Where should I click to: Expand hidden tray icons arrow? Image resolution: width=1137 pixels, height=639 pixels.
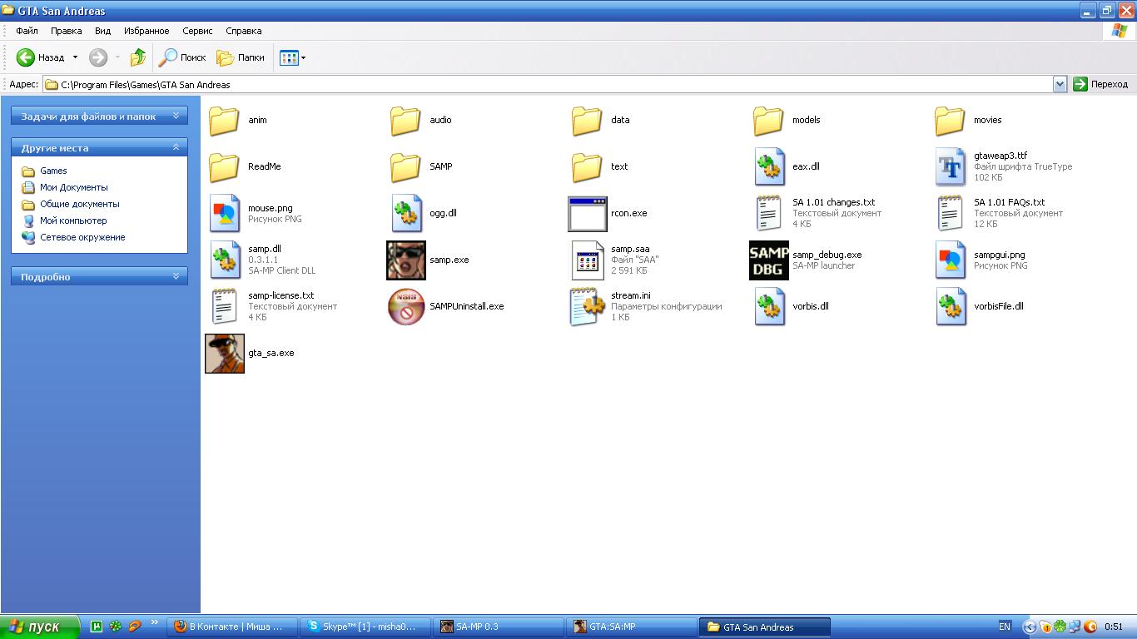tap(1030, 627)
